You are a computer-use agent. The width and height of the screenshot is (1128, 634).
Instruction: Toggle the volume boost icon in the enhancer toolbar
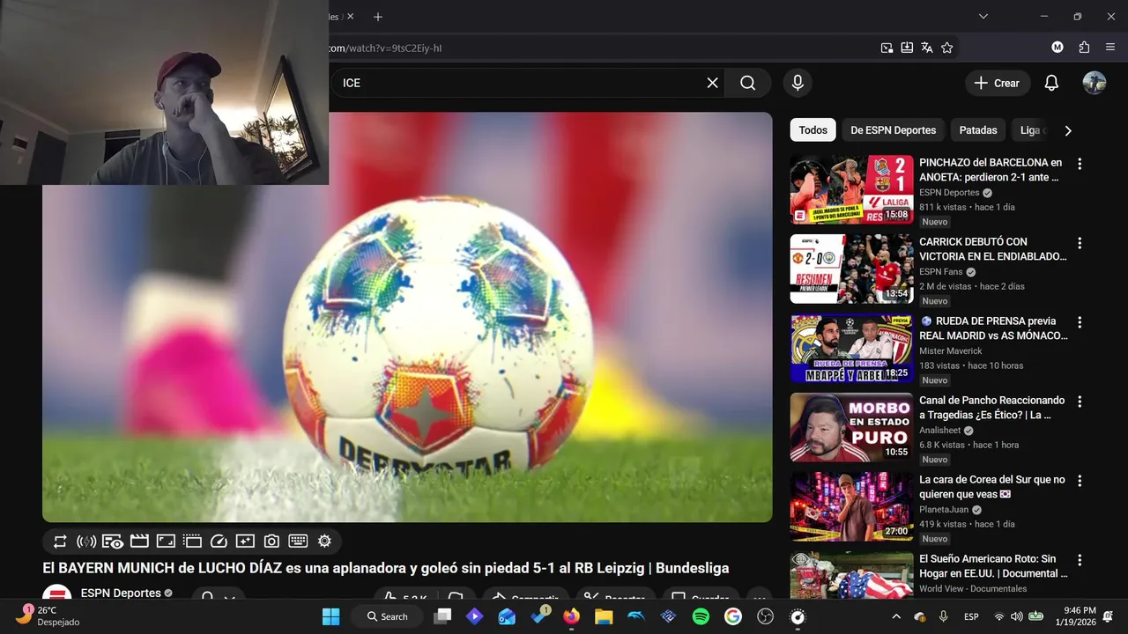[x=86, y=542]
